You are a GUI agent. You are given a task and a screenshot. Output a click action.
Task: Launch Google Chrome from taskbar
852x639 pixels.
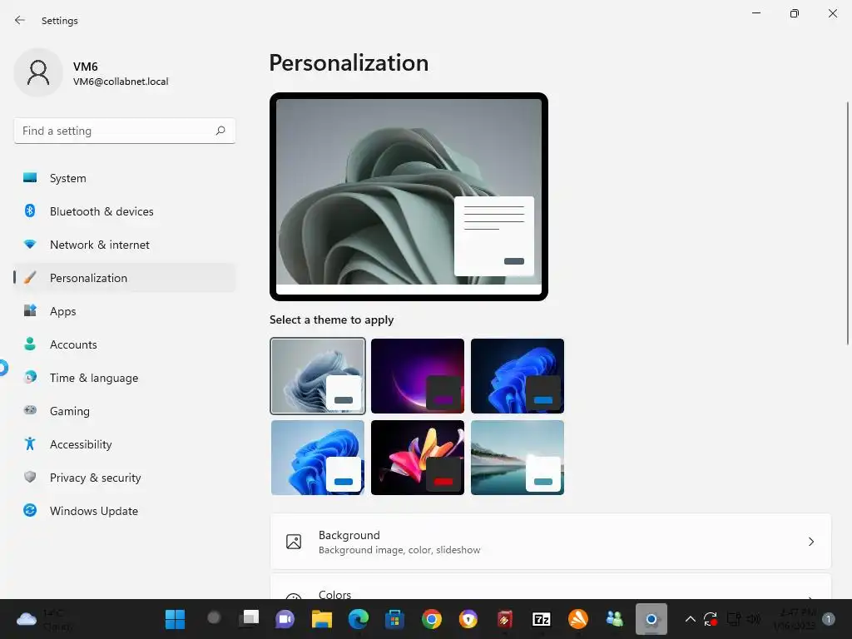tap(432, 619)
